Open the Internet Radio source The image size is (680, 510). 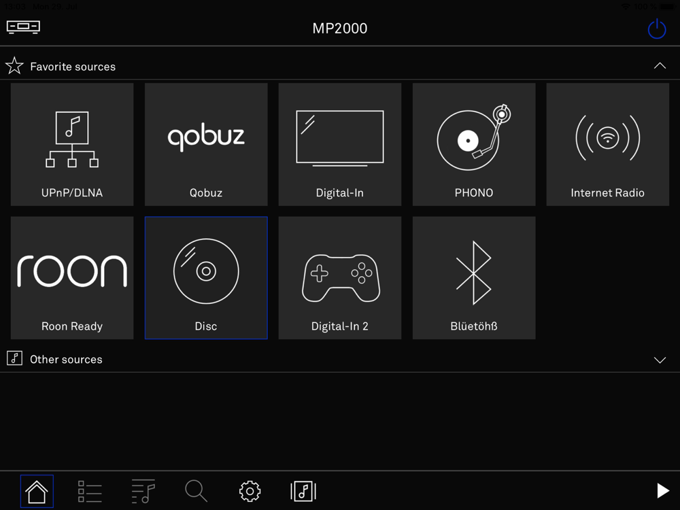pos(607,144)
